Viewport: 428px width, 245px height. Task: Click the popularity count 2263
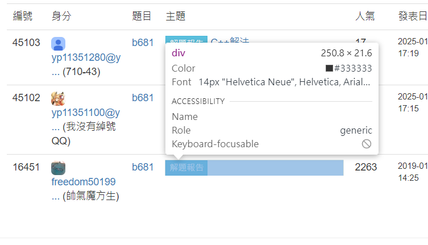click(365, 167)
